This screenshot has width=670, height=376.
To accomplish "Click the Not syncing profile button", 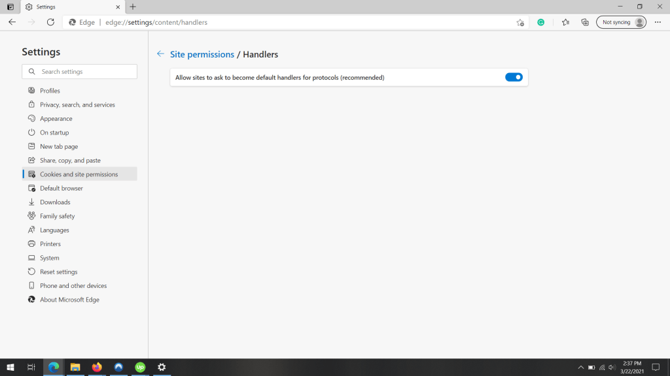I will pyautogui.click(x=620, y=22).
